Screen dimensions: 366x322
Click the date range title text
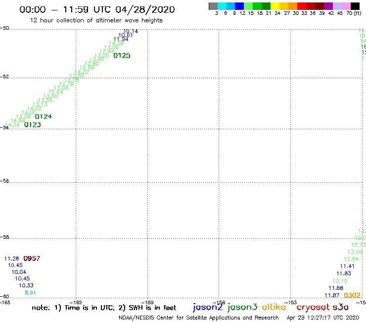[x=97, y=9]
